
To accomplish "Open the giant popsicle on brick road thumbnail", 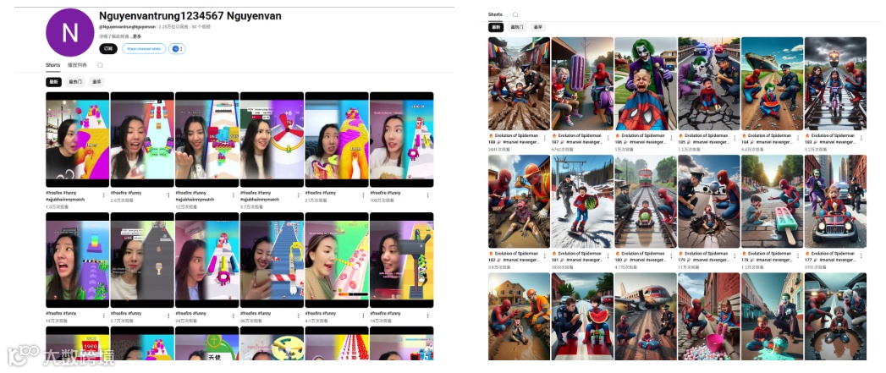I will coord(772,202).
